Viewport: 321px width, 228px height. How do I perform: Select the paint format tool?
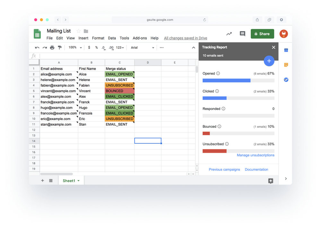[59, 48]
